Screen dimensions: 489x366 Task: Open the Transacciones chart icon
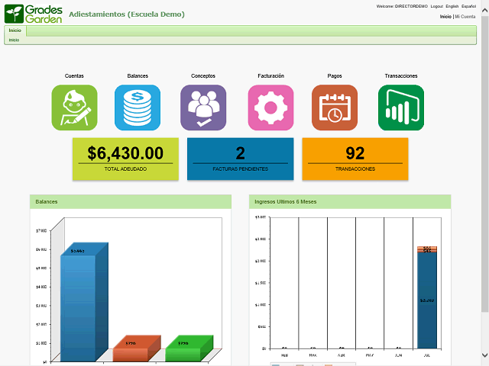(x=401, y=108)
